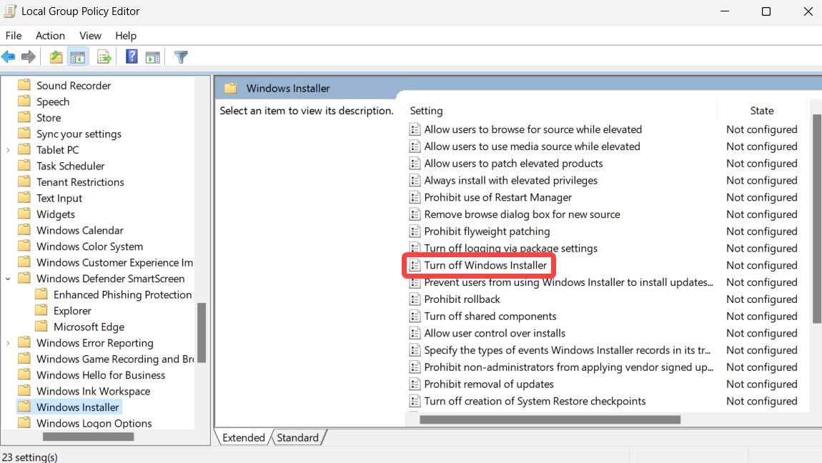Screen dimensions: 822x463
Task: Click the Export List toolbar icon
Action: pyautogui.click(x=104, y=57)
